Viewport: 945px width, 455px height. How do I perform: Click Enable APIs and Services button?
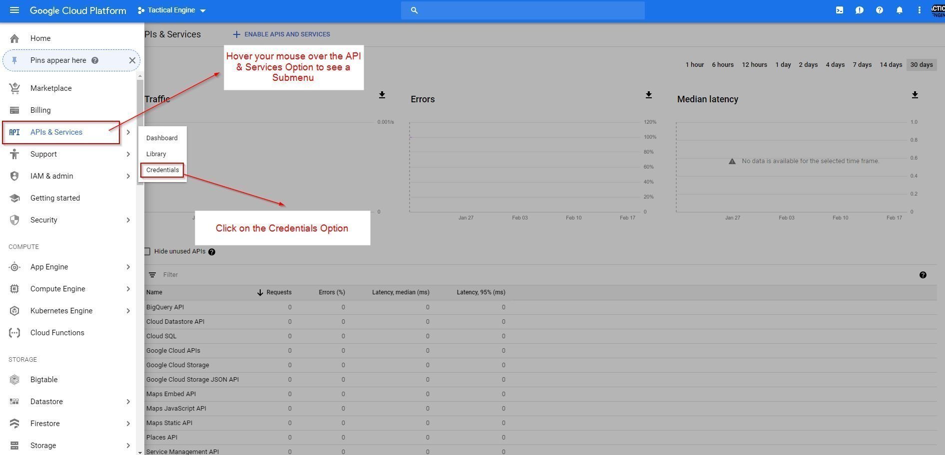tap(282, 34)
